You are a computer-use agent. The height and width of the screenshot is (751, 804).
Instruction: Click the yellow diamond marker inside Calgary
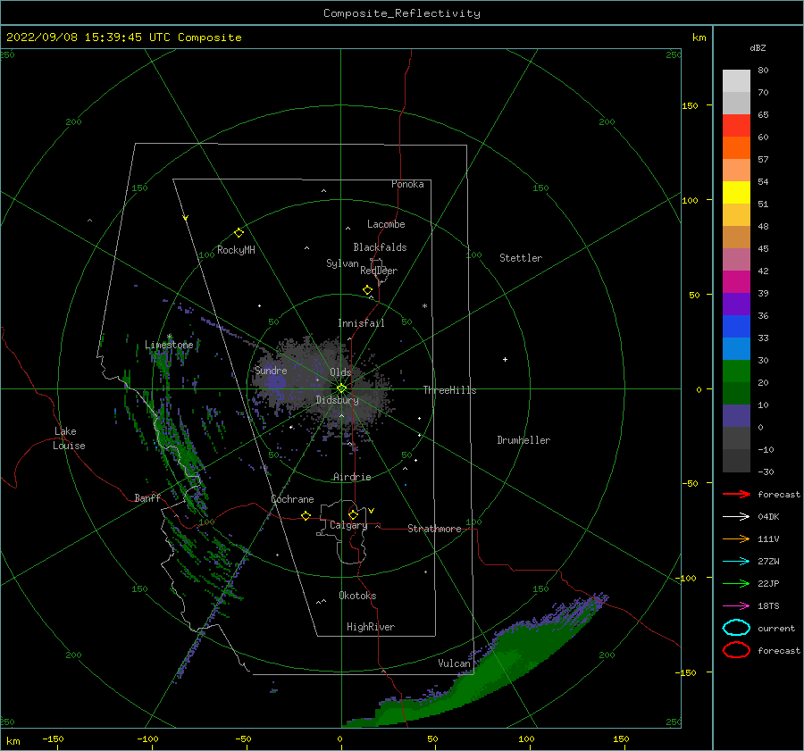353,514
